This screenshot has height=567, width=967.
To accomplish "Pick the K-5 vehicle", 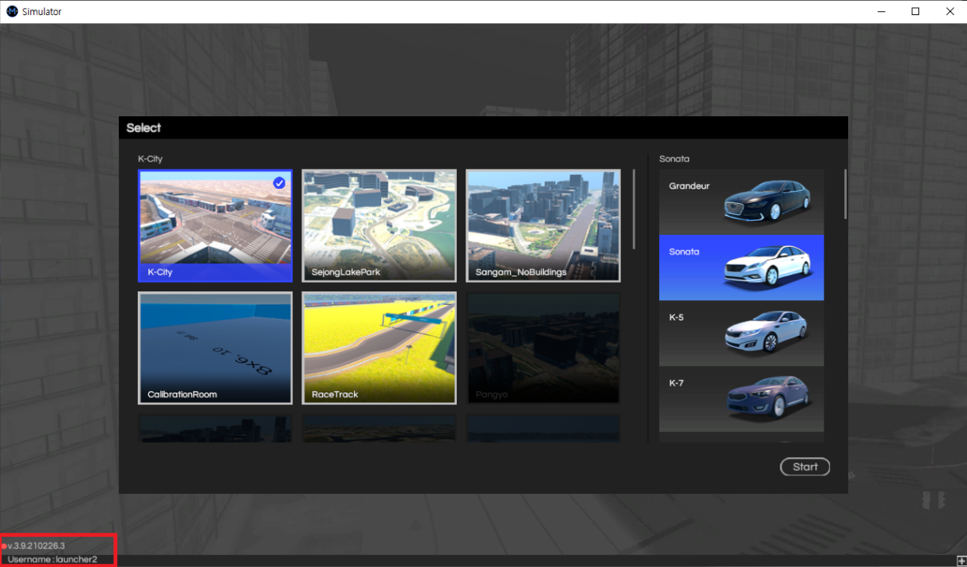I will coord(741,333).
